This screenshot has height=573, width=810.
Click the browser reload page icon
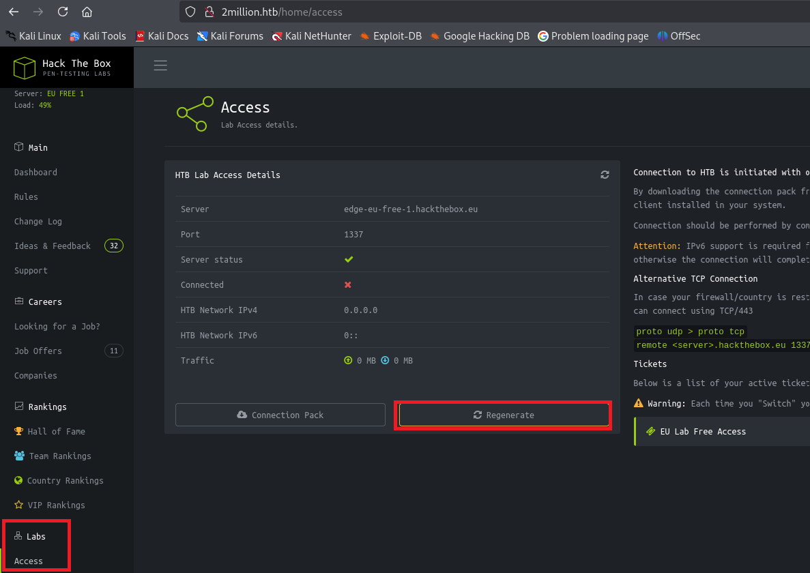pyautogui.click(x=63, y=12)
